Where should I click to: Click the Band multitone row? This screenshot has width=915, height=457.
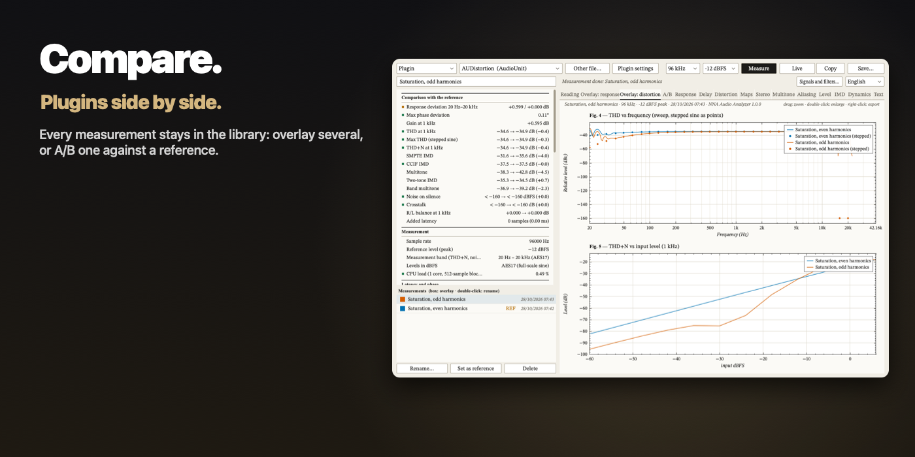(475, 188)
